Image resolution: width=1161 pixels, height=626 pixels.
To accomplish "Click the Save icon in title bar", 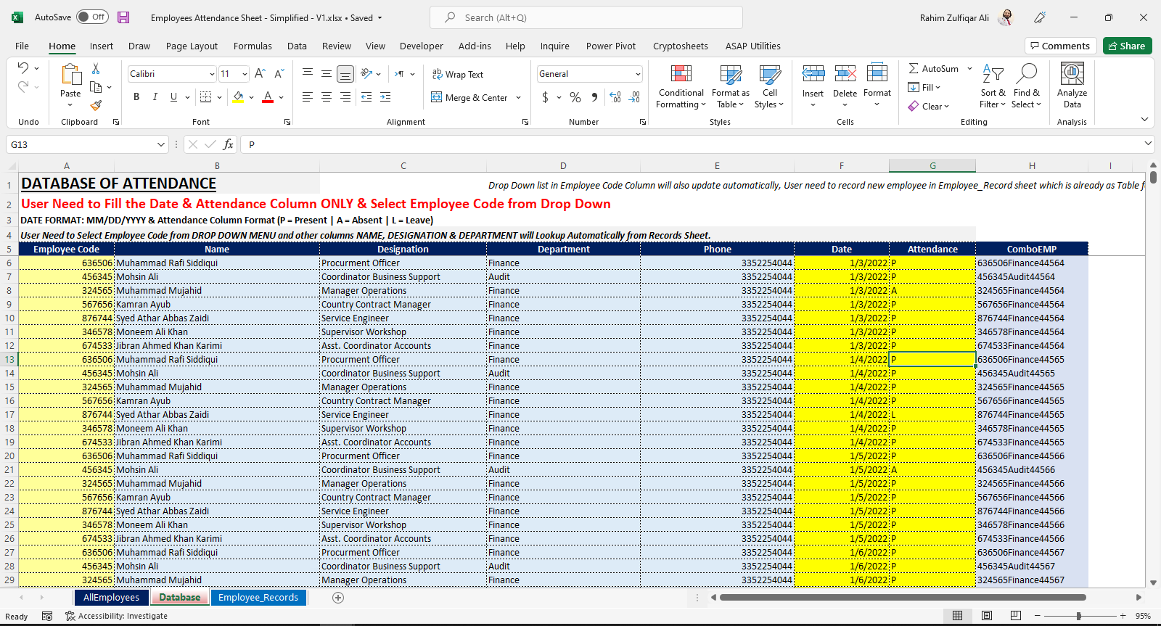I will 123,17.
